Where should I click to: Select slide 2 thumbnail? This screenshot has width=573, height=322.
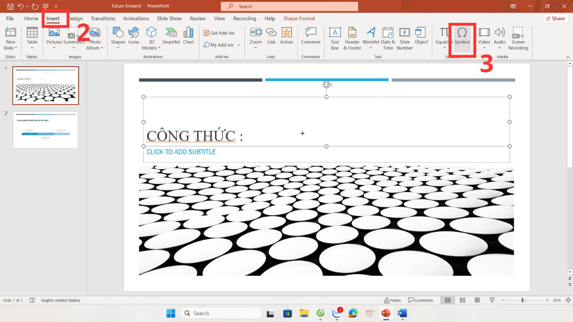pos(45,130)
